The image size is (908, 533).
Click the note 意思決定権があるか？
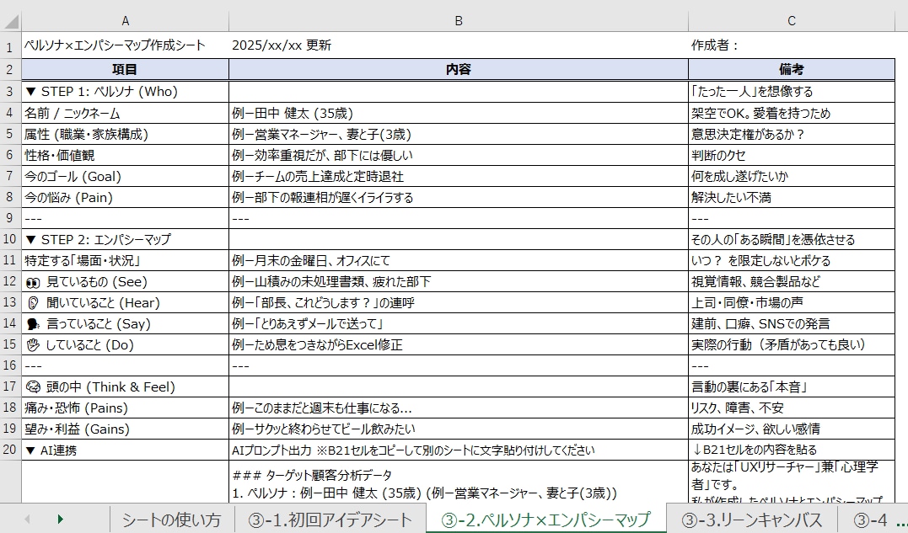792,134
